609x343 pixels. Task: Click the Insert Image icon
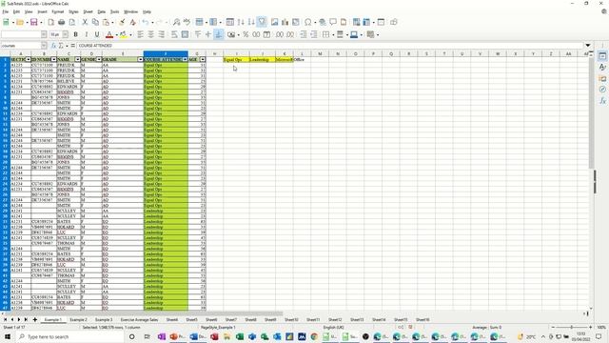[x=275, y=22]
